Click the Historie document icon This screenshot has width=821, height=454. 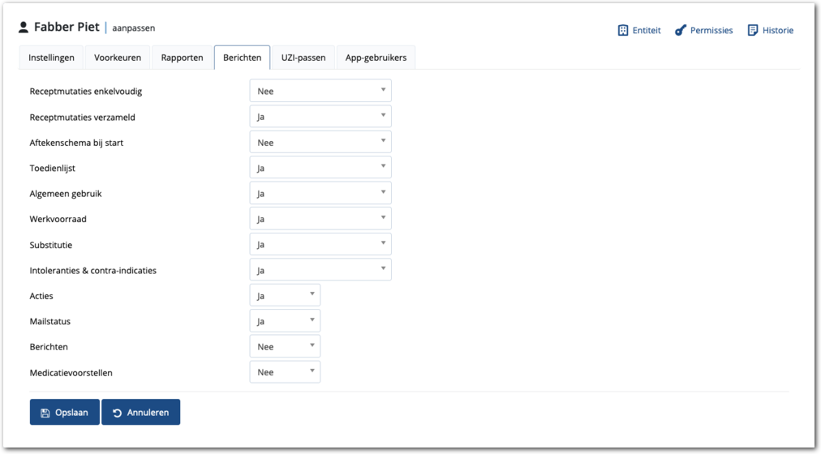coord(753,30)
